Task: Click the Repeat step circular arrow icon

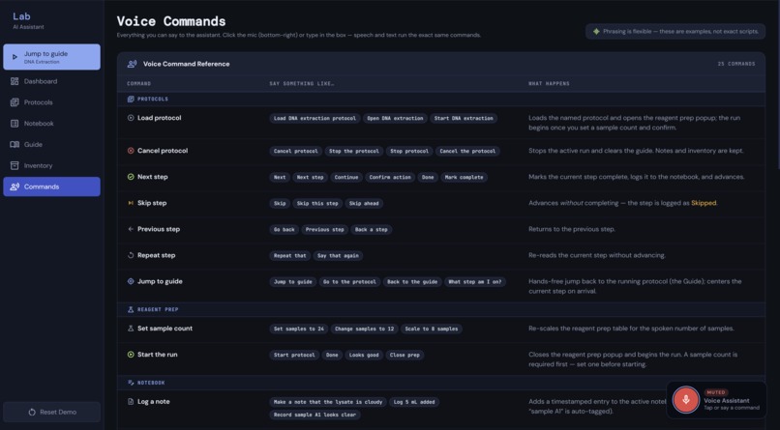Action: tap(131, 255)
